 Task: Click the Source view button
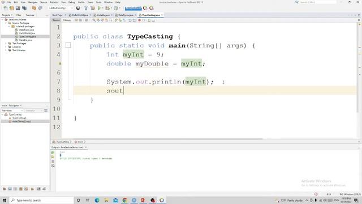56,20
